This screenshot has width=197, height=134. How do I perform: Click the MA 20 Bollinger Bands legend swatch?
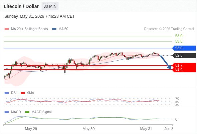tap(7, 29)
